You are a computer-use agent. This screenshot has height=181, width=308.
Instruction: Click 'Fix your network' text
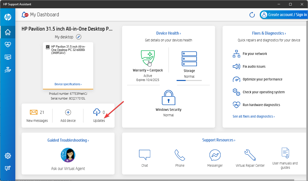point(255,54)
